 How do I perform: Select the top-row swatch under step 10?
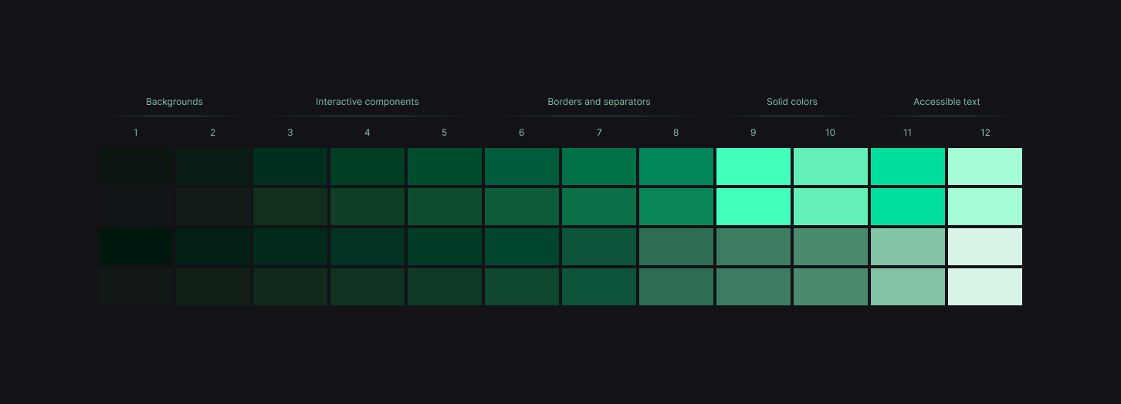pyautogui.click(x=831, y=167)
